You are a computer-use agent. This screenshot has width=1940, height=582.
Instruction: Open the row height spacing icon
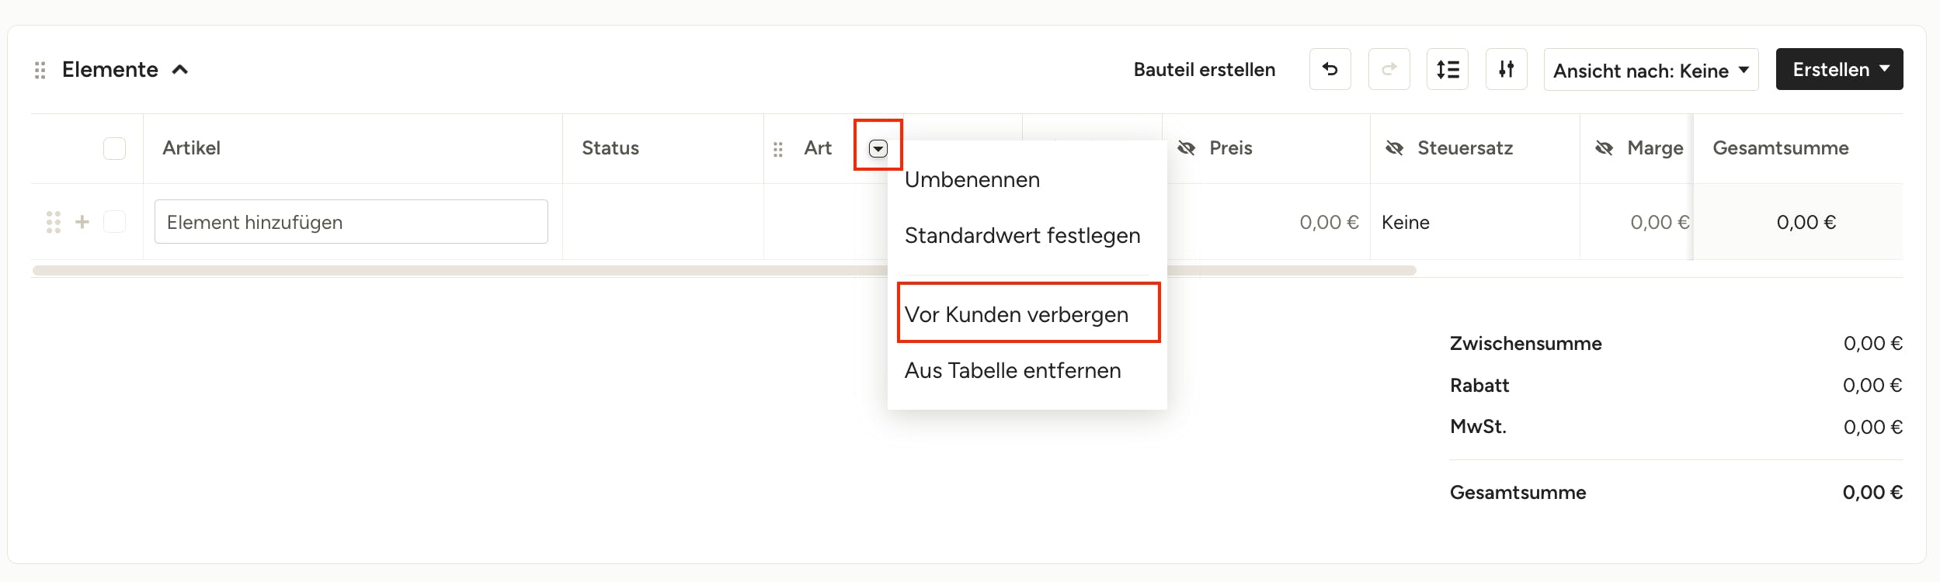tap(1448, 70)
